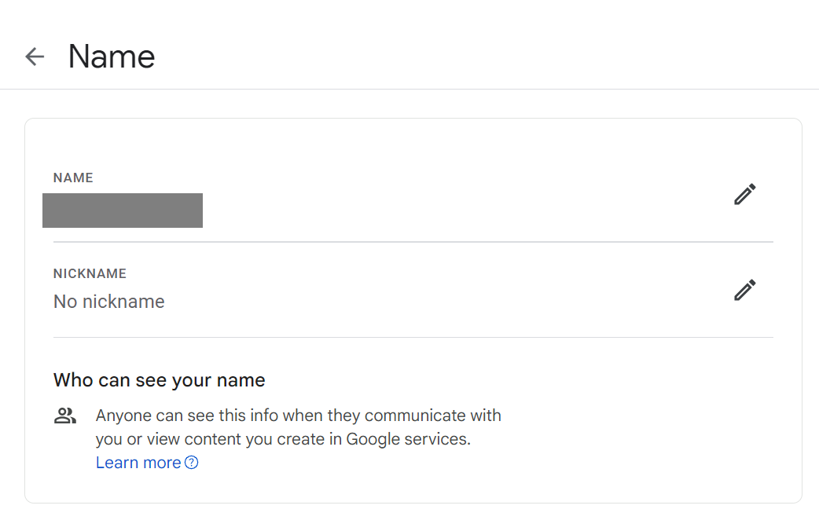Screen dimensions: 819x531
Task: Click the NAME field label
Action: coord(73,178)
